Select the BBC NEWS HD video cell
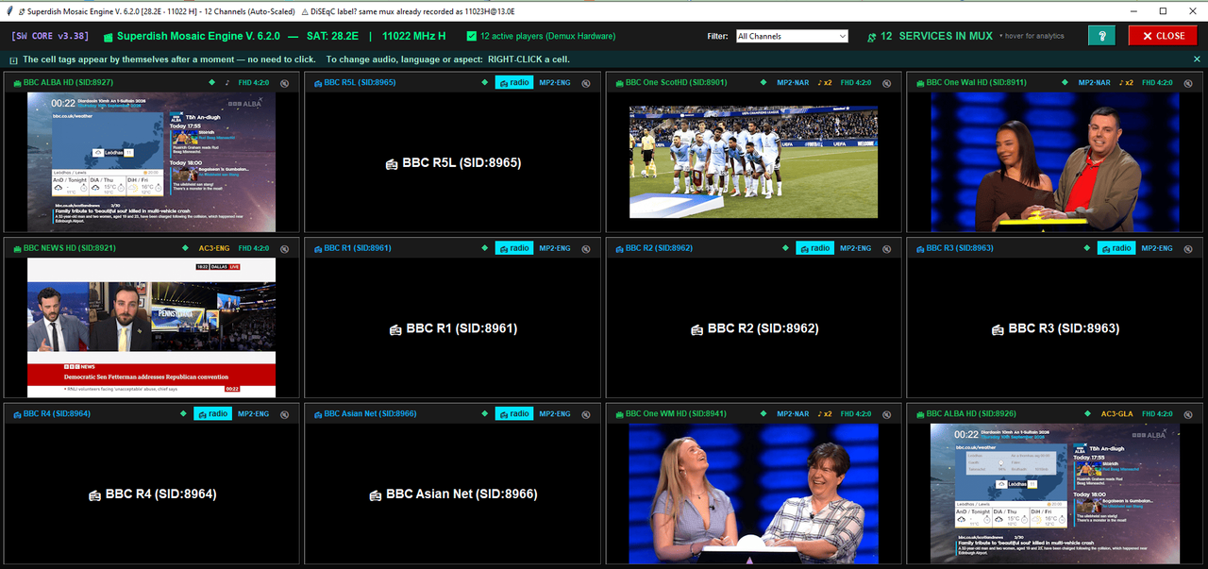Screen dimensions: 1208x569 pos(152,327)
